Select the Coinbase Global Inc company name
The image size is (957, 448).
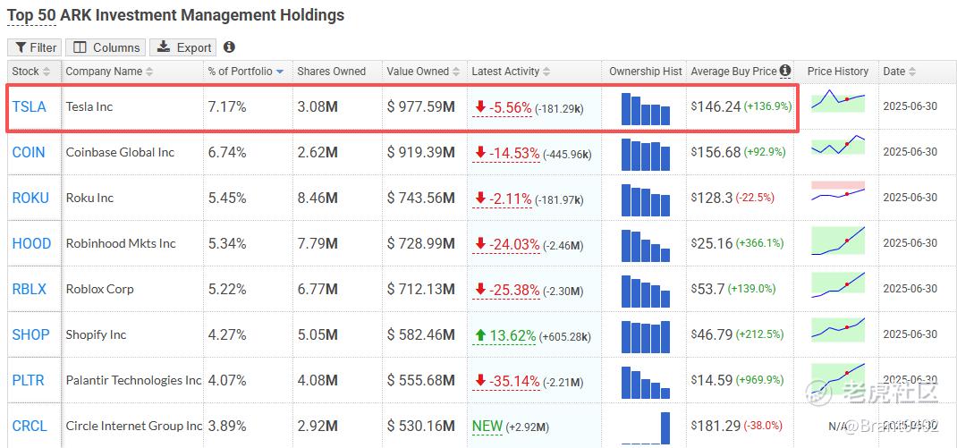(x=120, y=152)
